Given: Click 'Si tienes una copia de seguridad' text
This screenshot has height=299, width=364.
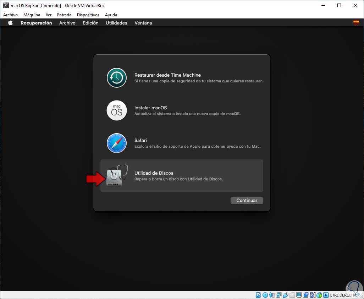Looking at the screenshot, I should (x=198, y=81).
